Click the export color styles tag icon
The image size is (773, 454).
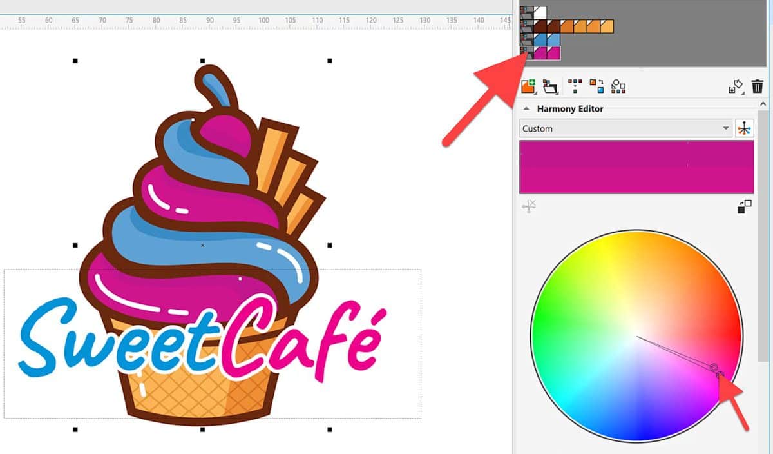(x=740, y=84)
